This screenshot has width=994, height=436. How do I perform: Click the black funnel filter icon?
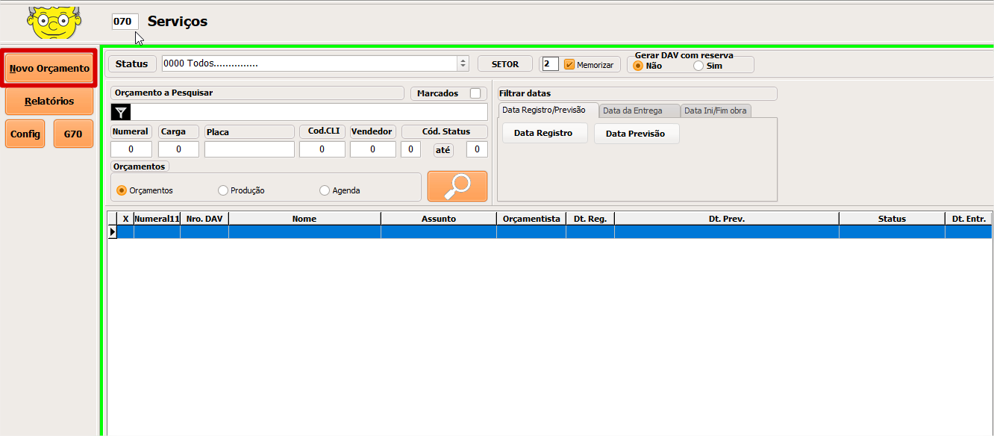(x=122, y=113)
